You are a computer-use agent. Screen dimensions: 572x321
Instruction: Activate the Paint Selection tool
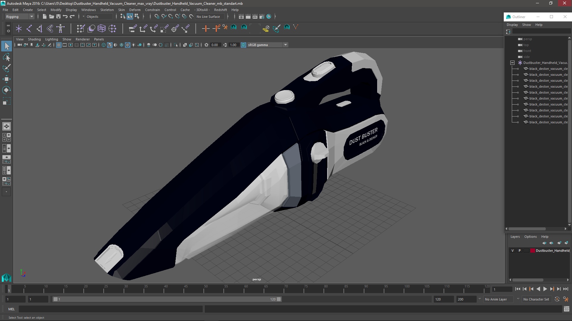tap(7, 68)
